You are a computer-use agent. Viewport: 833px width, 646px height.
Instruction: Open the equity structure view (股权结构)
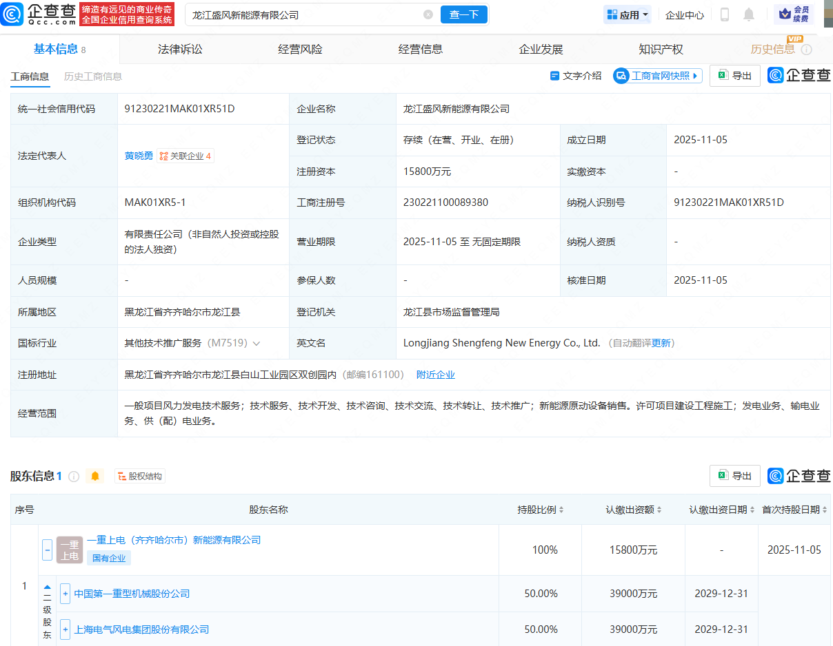[140, 476]
